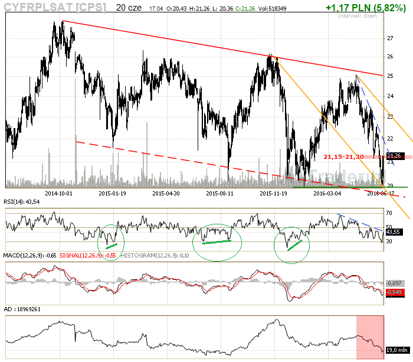The width and height of the screenshot is (413, 362).
Task: Click the RSI current value tag 43,55
Action: (x=394, y=232)
